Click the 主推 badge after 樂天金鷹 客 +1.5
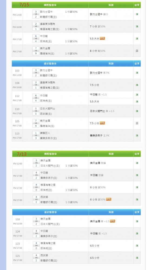Viewport: 147px width, 270px height. click(112, 221)
